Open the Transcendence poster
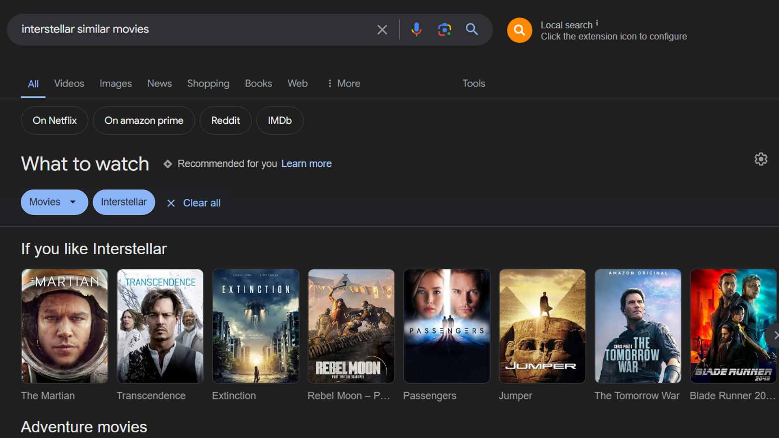This screenshot has height=438, width=779. tap(160, 326)
